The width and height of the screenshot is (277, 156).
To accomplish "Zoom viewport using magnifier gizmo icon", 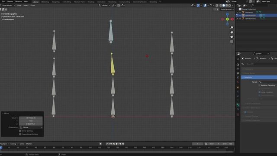I will (x=232, y=28).
